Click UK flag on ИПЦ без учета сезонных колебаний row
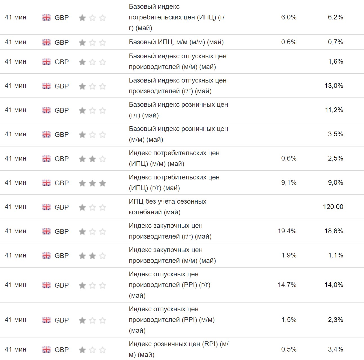 tap(46, 207)
